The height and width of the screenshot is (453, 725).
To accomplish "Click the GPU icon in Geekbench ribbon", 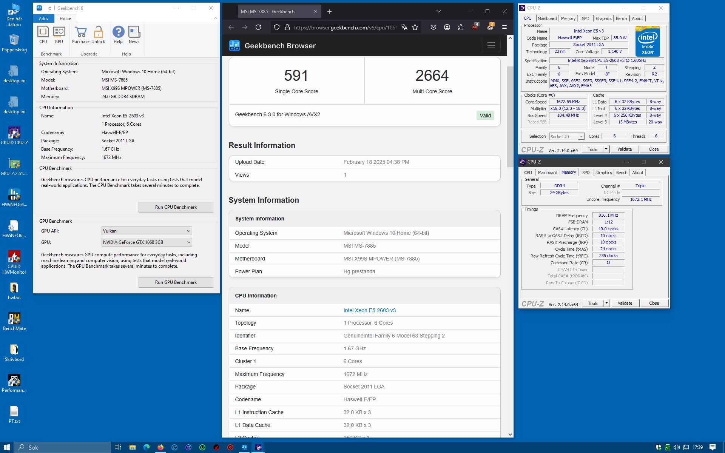I will 59,35.
